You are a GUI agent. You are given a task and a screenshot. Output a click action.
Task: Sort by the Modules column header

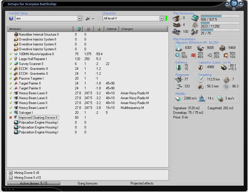40,29
